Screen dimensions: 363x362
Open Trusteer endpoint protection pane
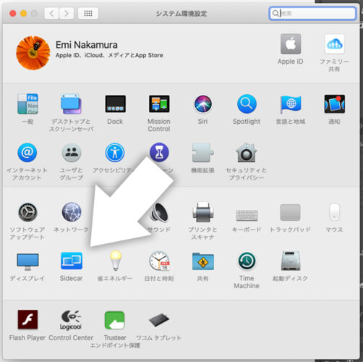pyautogui.click(x=115, y=321)
